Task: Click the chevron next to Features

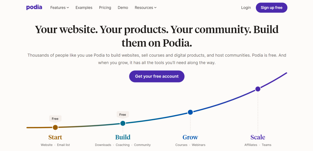Action: (x=68, y=8)
